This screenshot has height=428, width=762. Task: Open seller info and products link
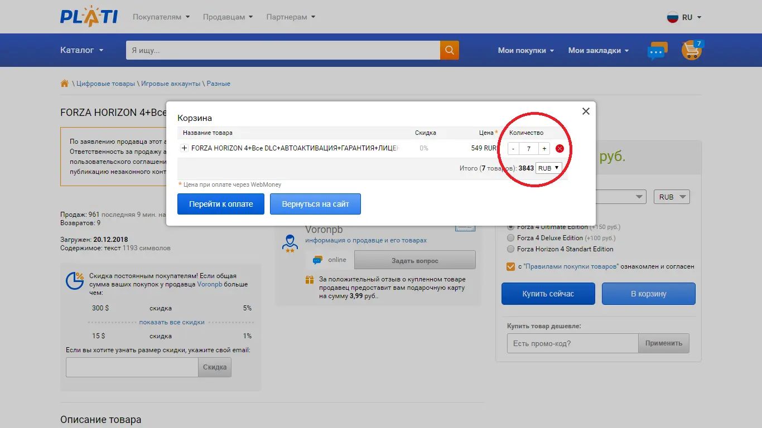click(366, 240)
